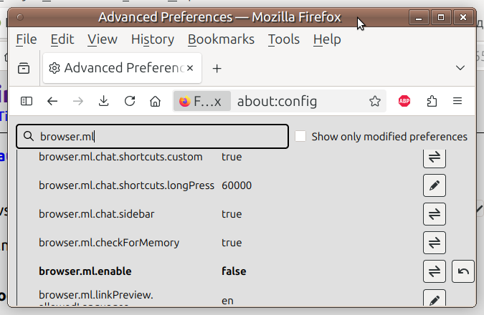This screenshot has height=315, width=484.
Task: Toggle browser.ml.enable preference value
Action: pos(434,271)
